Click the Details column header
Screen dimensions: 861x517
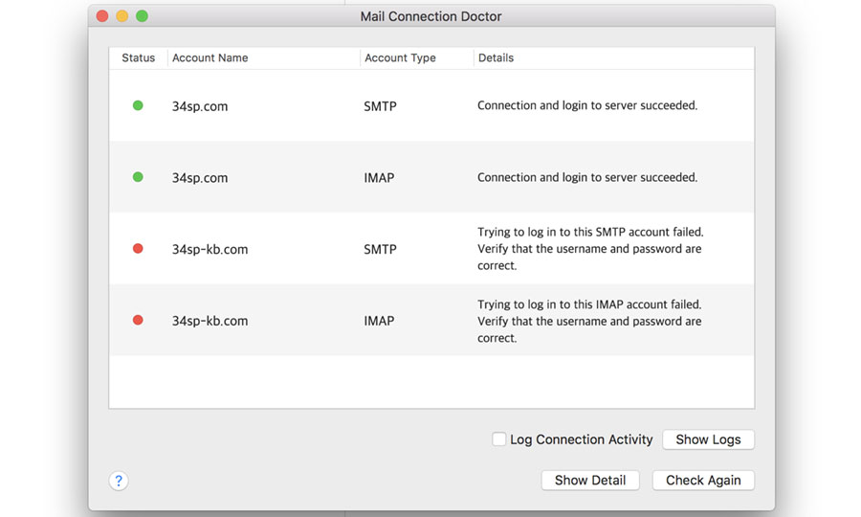pos(613,57)
